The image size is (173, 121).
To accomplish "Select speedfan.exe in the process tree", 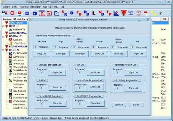I will coord(19,91).
